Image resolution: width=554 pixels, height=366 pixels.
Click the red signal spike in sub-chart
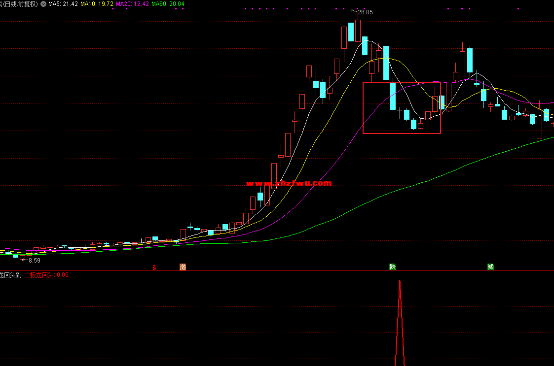[400, 315]
